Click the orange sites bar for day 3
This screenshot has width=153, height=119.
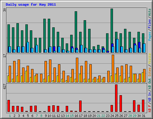[x=19, y=71]
